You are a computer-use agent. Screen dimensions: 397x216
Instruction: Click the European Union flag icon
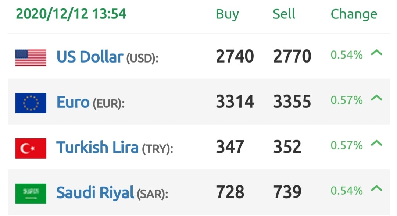tap(31, 103)
